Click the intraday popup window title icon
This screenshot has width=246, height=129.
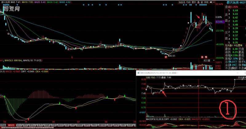[x=139, y=73]
